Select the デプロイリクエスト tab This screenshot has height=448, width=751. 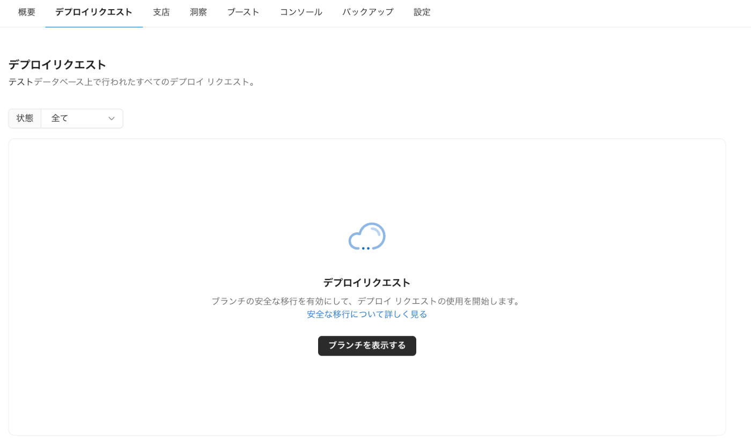pos(94,12)
